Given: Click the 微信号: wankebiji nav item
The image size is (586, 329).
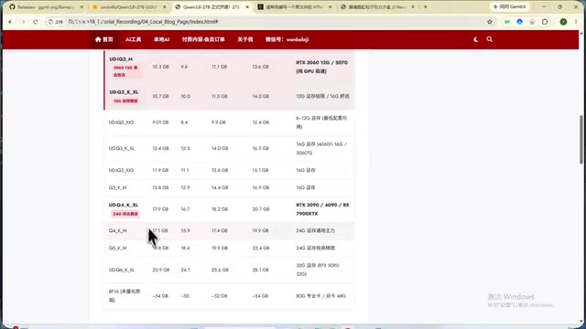Looking at the screenshot, I should click(287, 39).
